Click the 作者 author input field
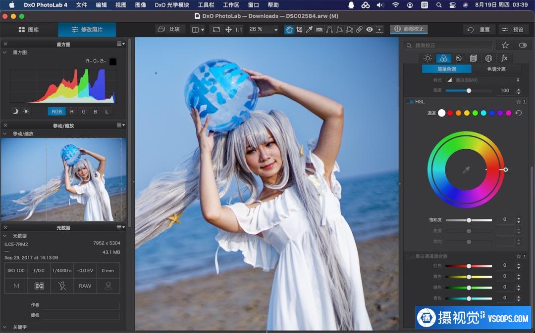 pyautogui.click(x=81, y=305)
